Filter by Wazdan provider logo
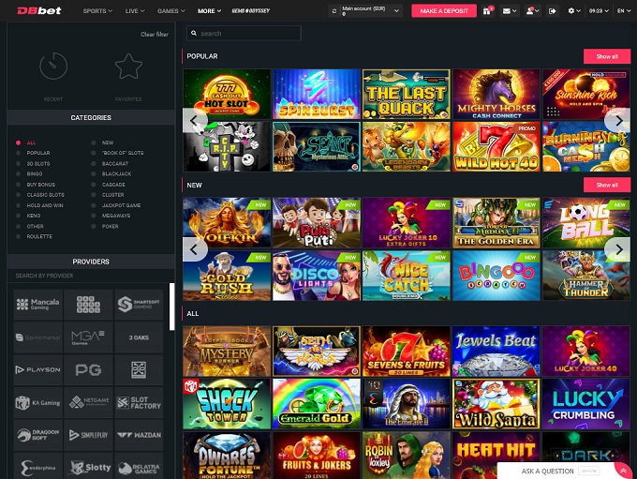This screenshot has width=637, height=479. 139,437
